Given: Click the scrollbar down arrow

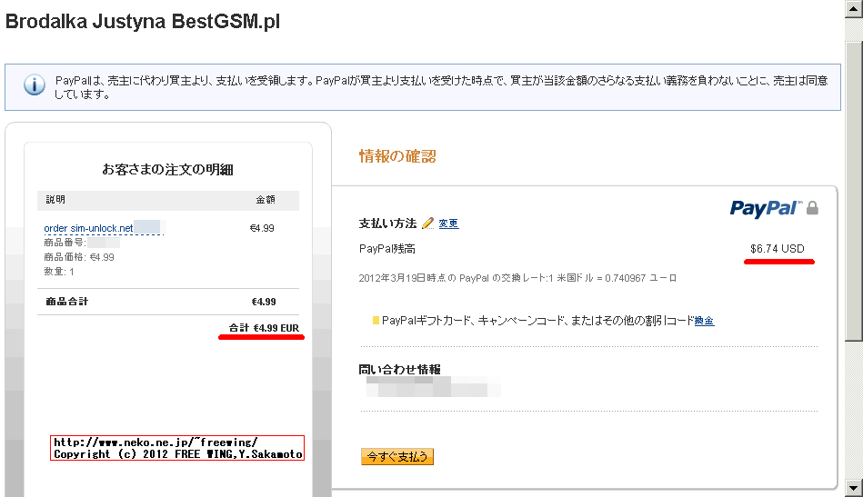Looking at the screenshot, I should (x=854, y=488).
